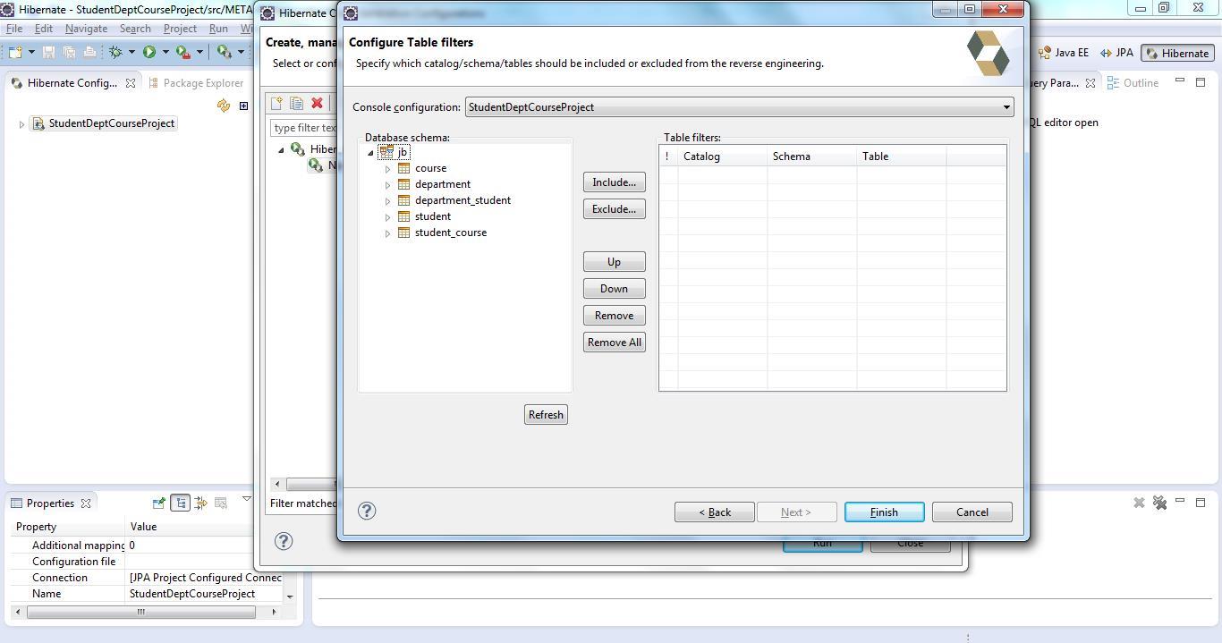
Task: Open the Debug dropdown arrow
Action: point(132,52)
